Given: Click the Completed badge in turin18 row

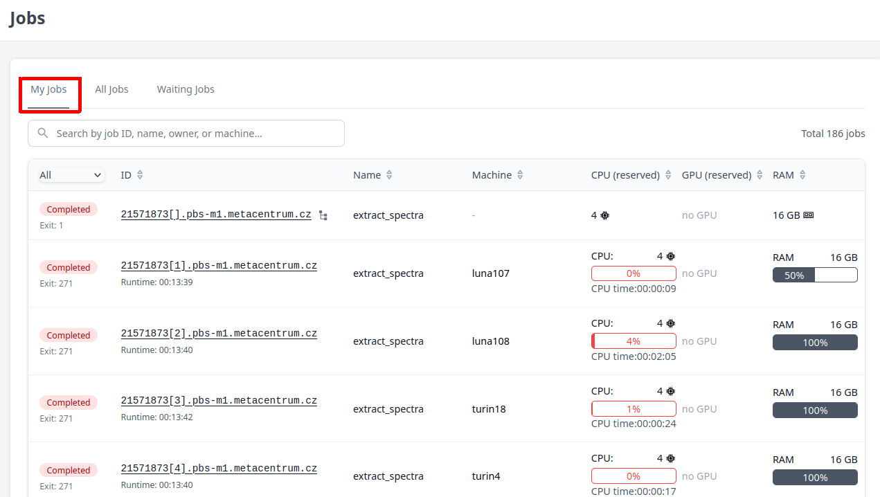Looking at the screenshot, I should 69,402.
